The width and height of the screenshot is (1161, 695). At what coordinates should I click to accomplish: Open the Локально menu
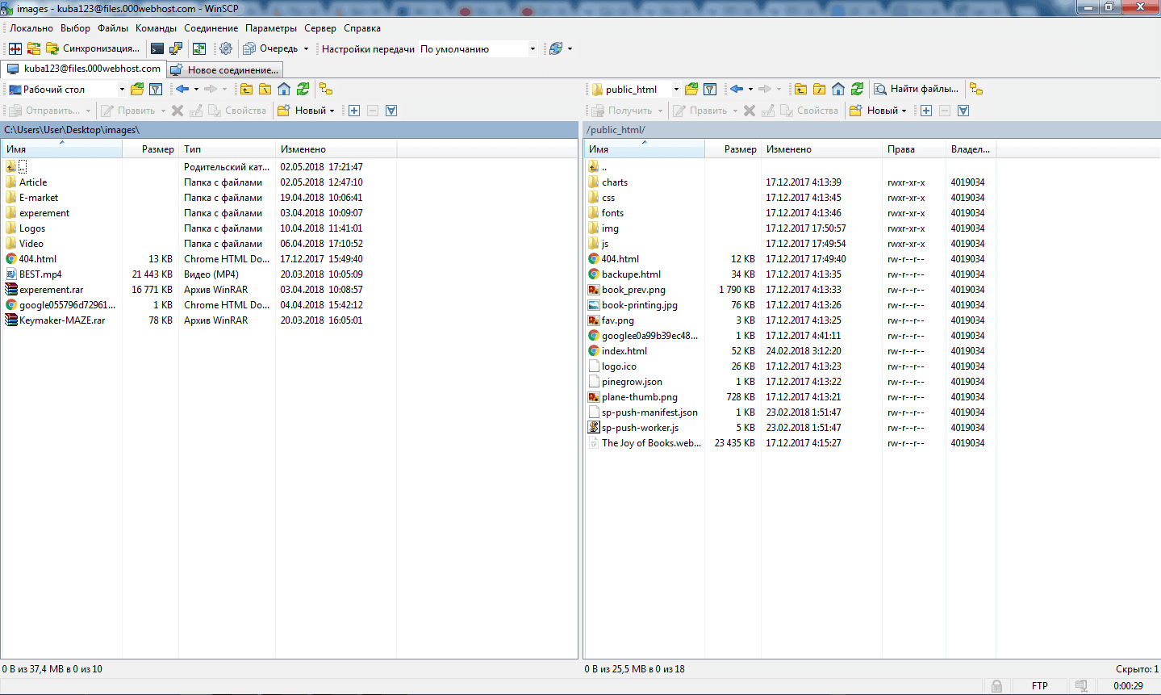[31, 28]
